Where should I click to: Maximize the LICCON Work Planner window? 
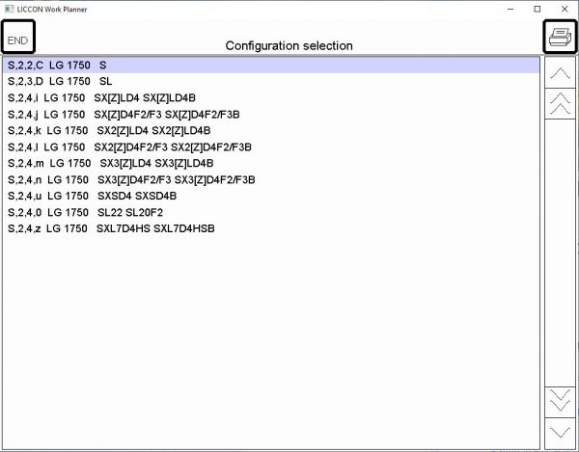[x=538, y=10]
